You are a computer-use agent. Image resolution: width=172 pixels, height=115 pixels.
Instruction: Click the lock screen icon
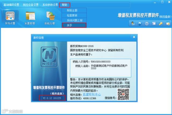pyautogui.click(x=168, y=24)
